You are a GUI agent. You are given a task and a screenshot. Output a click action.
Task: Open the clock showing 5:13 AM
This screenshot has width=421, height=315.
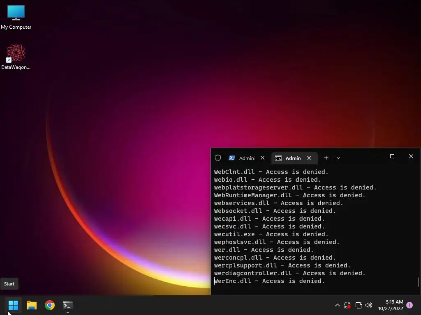tap(391, 305)
